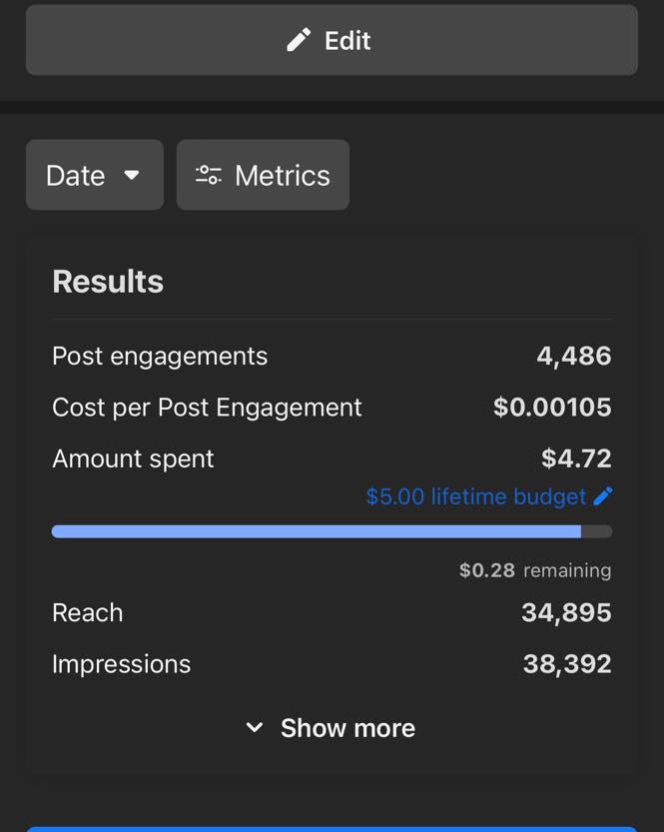Click the sliders icon in Metrics
The height and width of the screenshot is (832, 664).
tap(208, 175)
